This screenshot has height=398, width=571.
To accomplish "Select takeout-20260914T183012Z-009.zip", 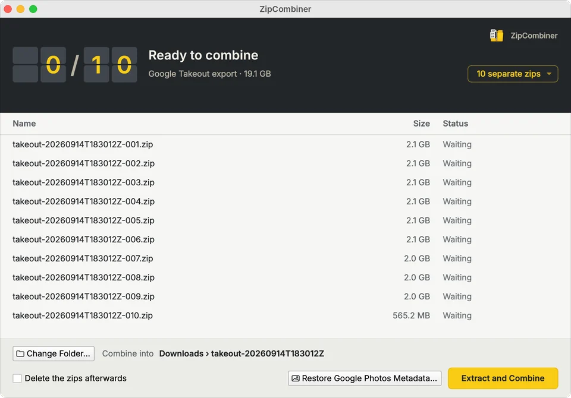I will click(x=285, y=296).
